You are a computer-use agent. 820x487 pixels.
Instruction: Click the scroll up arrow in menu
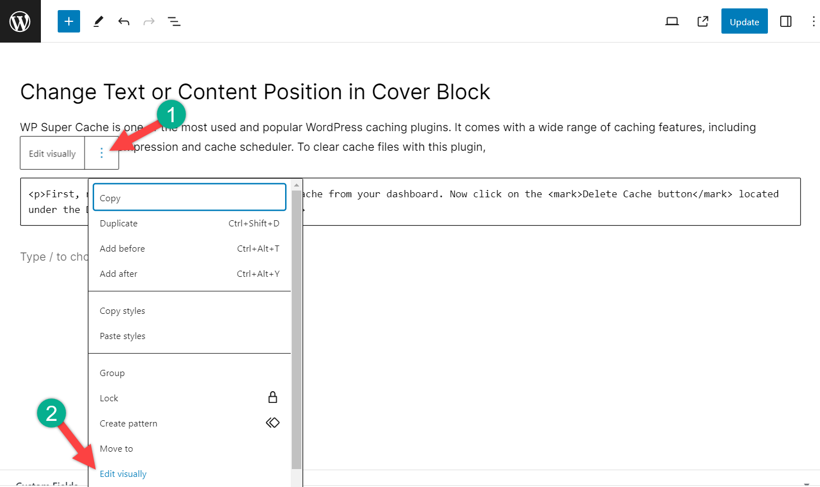296,185
